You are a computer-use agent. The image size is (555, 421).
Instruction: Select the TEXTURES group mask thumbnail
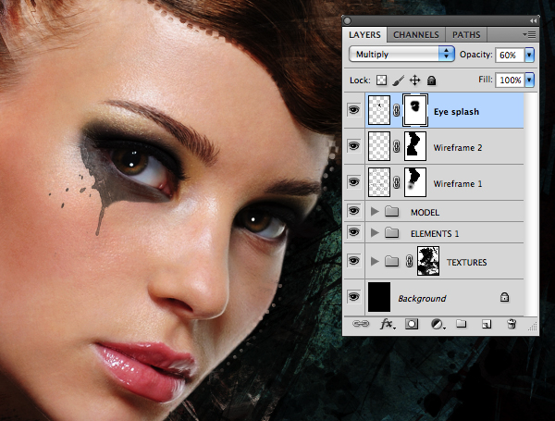[x=428, y=261]
